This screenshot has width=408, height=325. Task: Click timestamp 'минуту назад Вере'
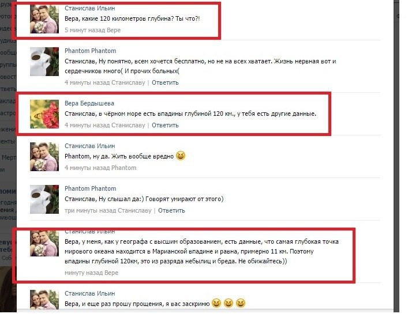(x=91, y=273)
